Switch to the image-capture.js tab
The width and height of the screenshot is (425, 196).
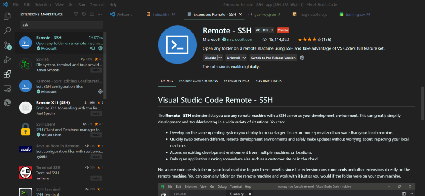(312, 15)
